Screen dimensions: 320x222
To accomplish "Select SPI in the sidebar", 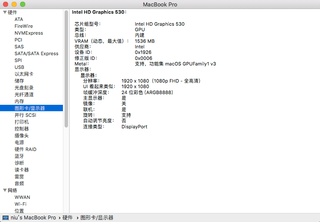I will (x=18, y=60).
